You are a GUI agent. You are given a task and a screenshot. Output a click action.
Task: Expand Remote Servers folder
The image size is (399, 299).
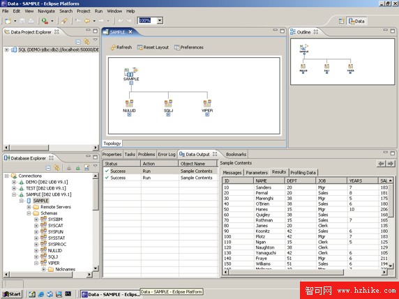pos(29,207)
